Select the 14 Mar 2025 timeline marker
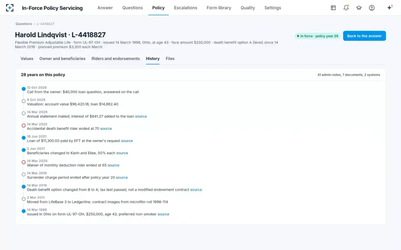This screenshot has height=250, width=401. coord(24,126)
